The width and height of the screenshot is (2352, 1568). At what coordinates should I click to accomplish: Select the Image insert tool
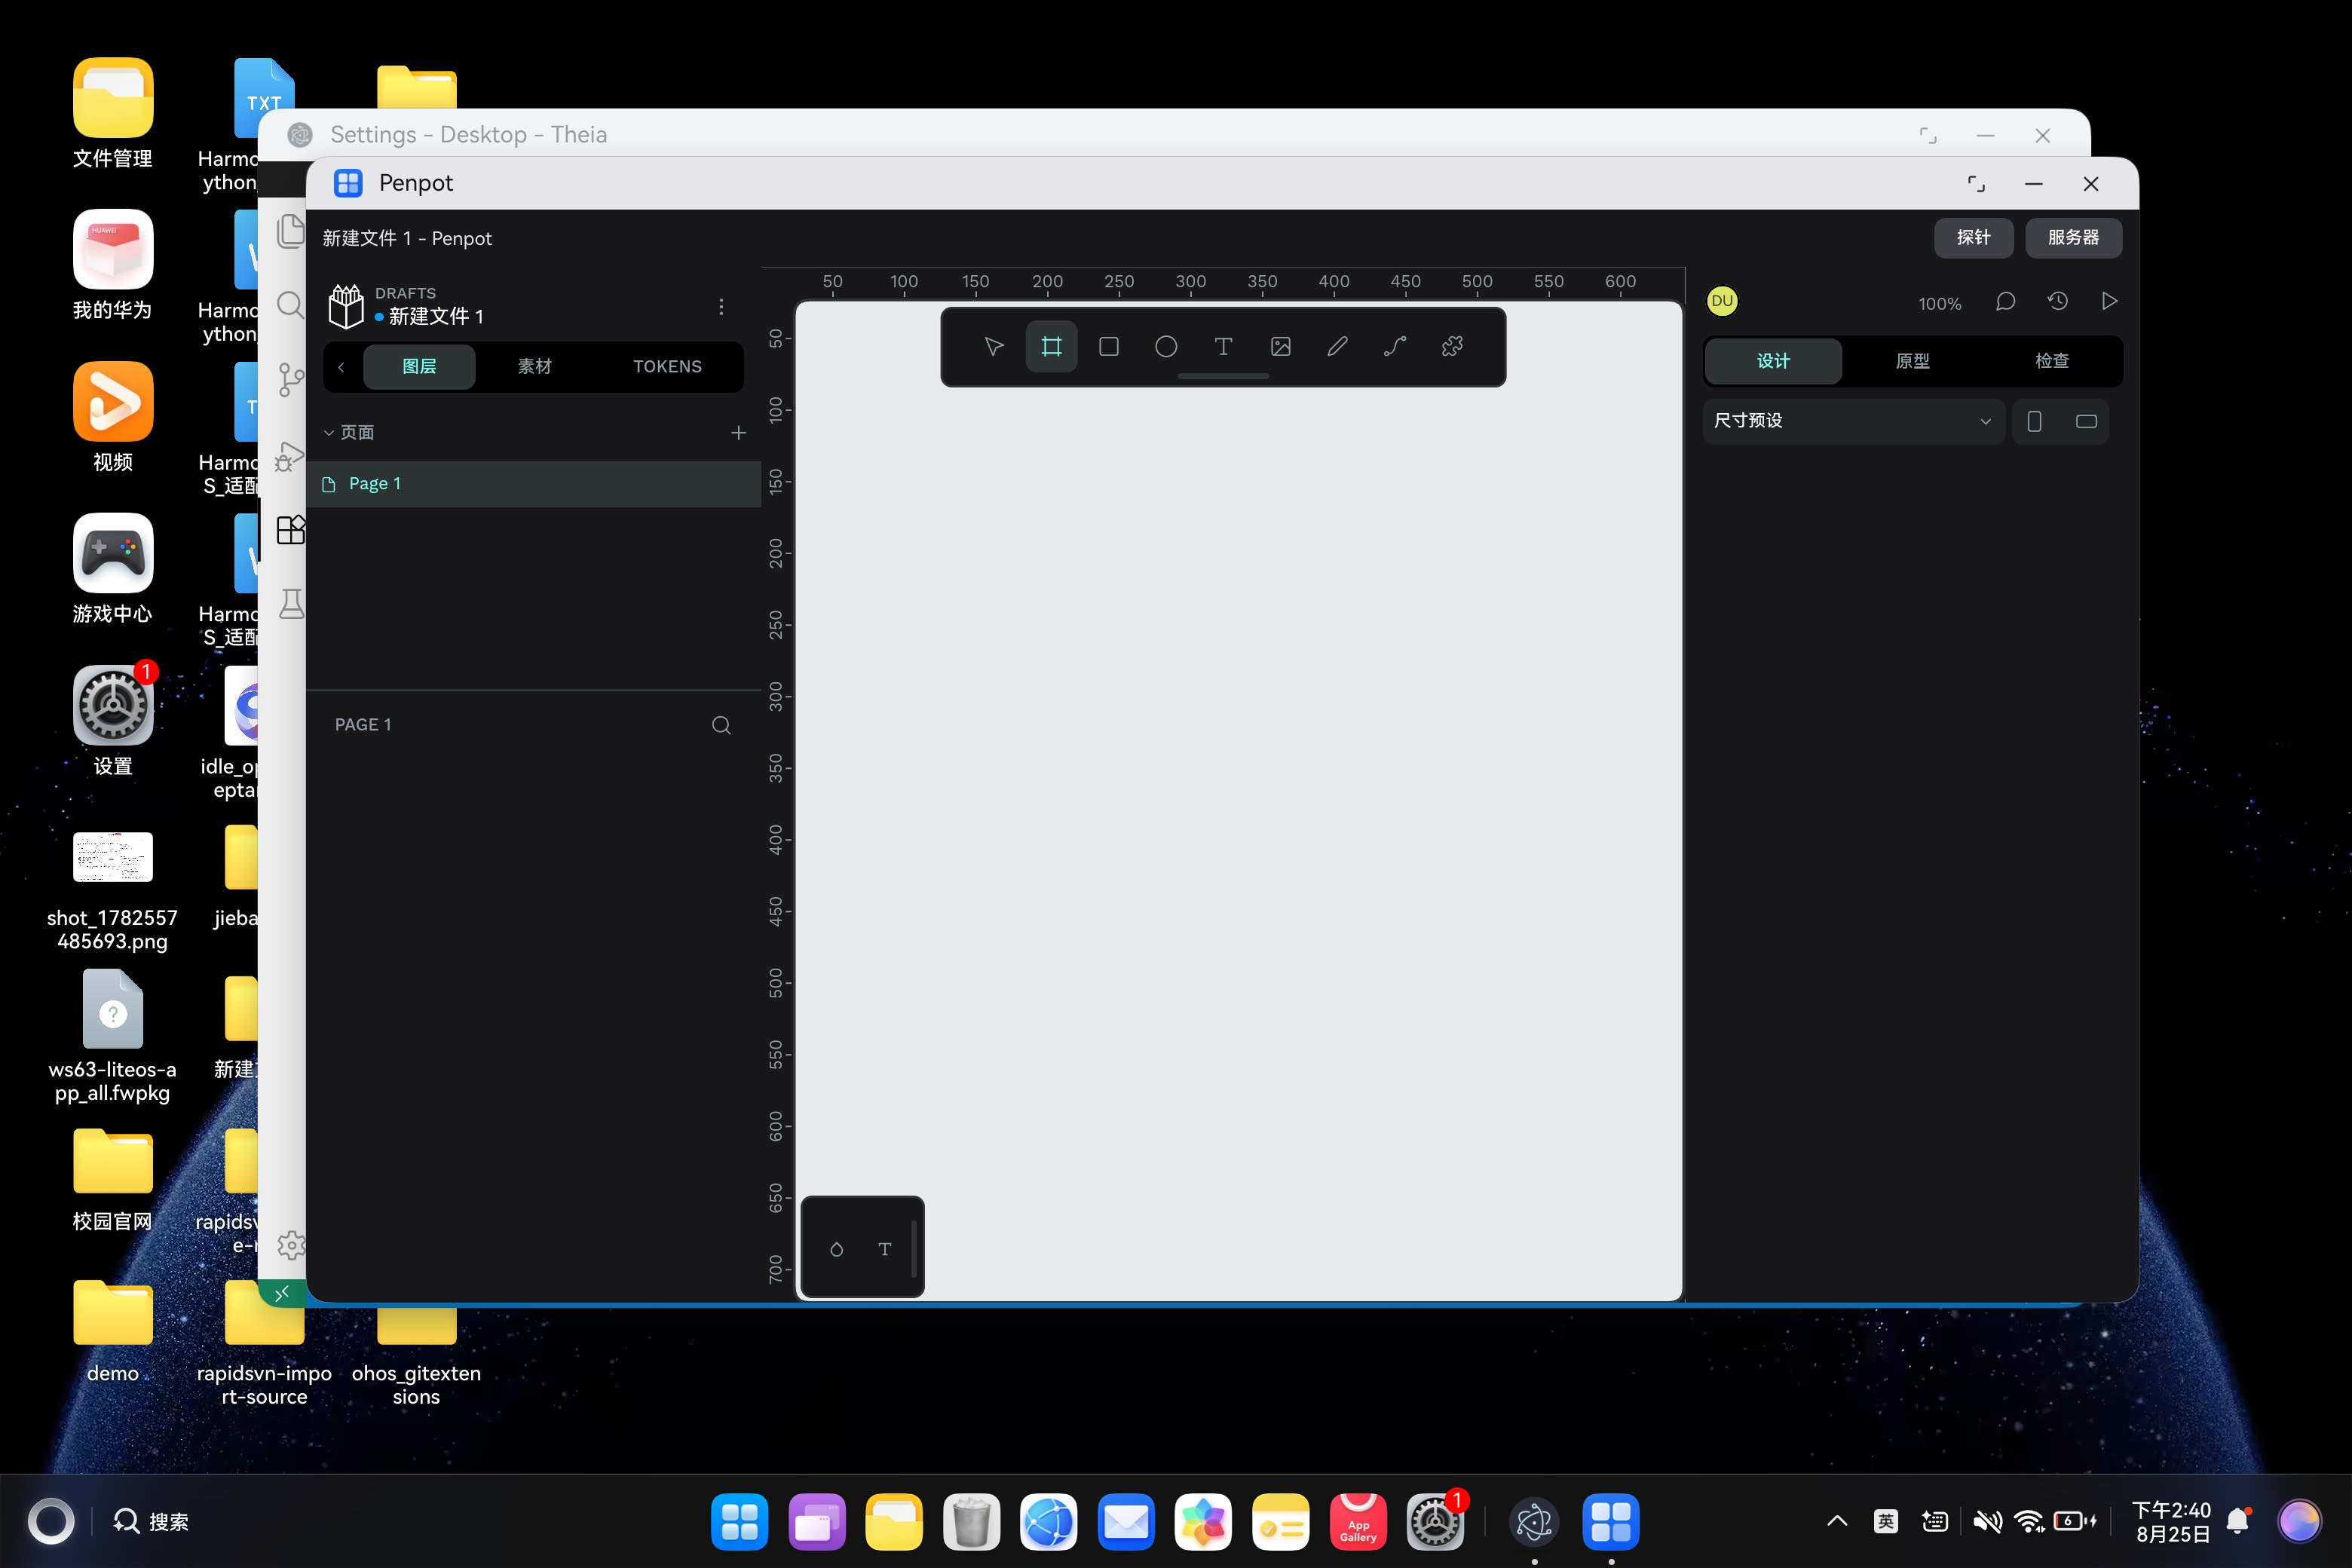pos(1280,347)
